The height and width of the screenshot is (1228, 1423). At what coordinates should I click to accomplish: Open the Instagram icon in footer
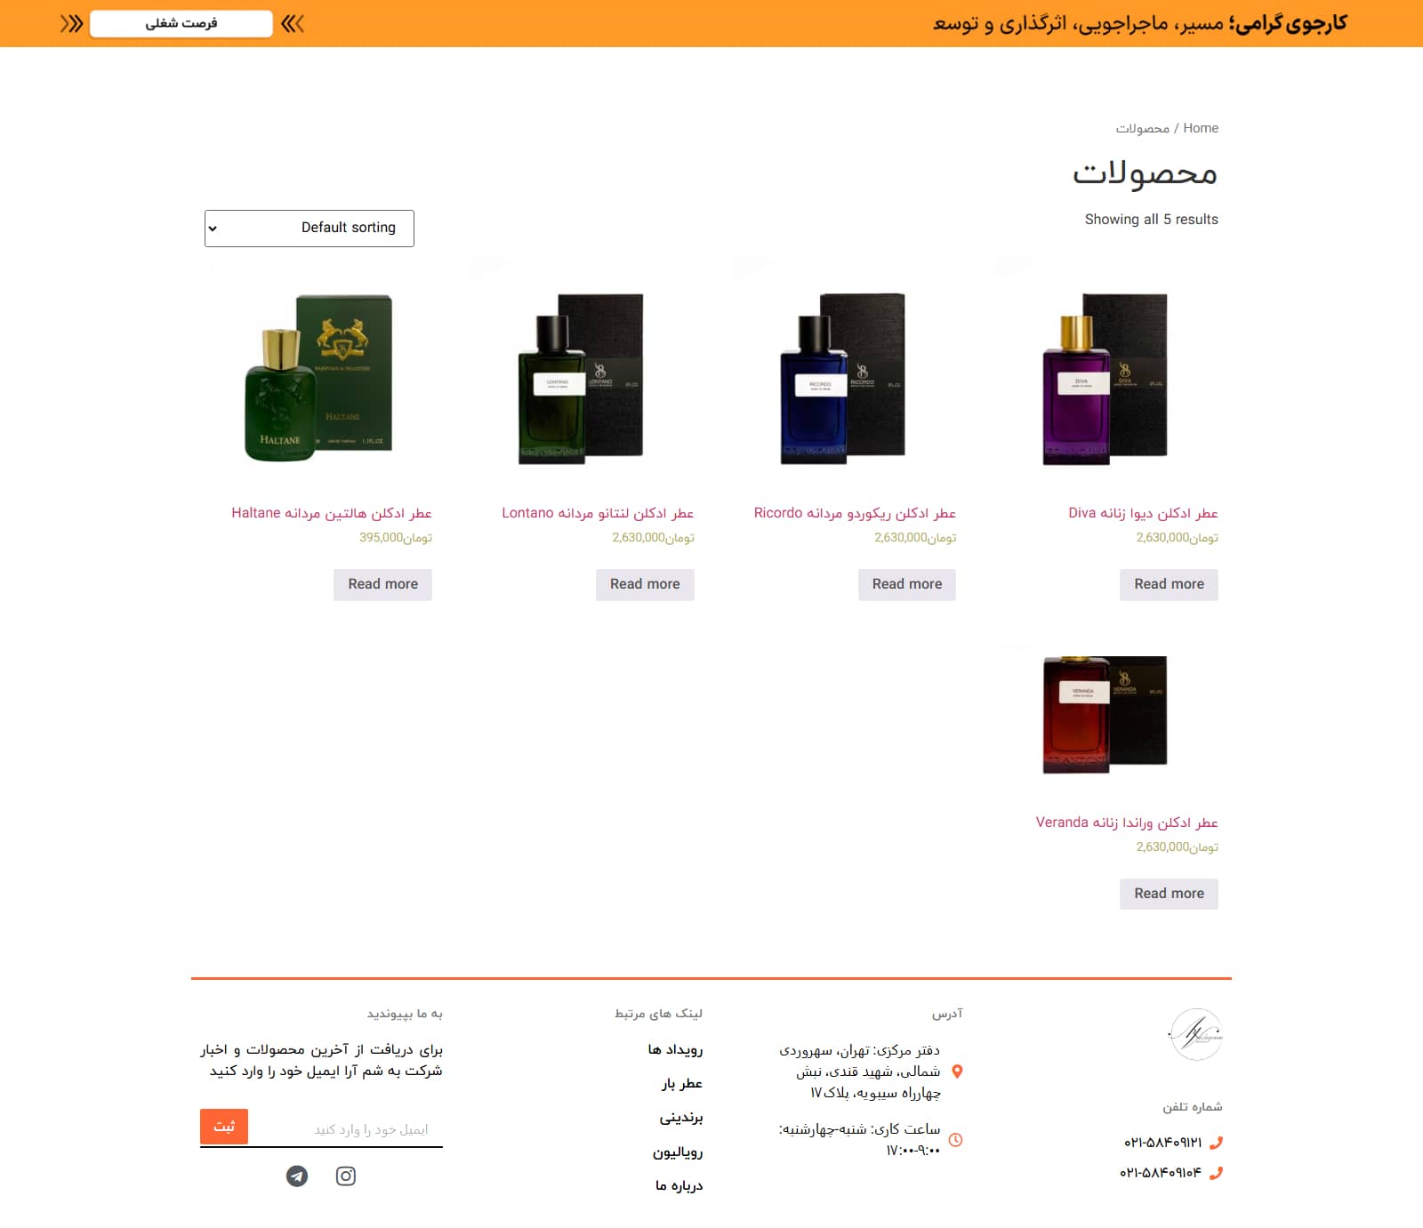[346, 1176]
